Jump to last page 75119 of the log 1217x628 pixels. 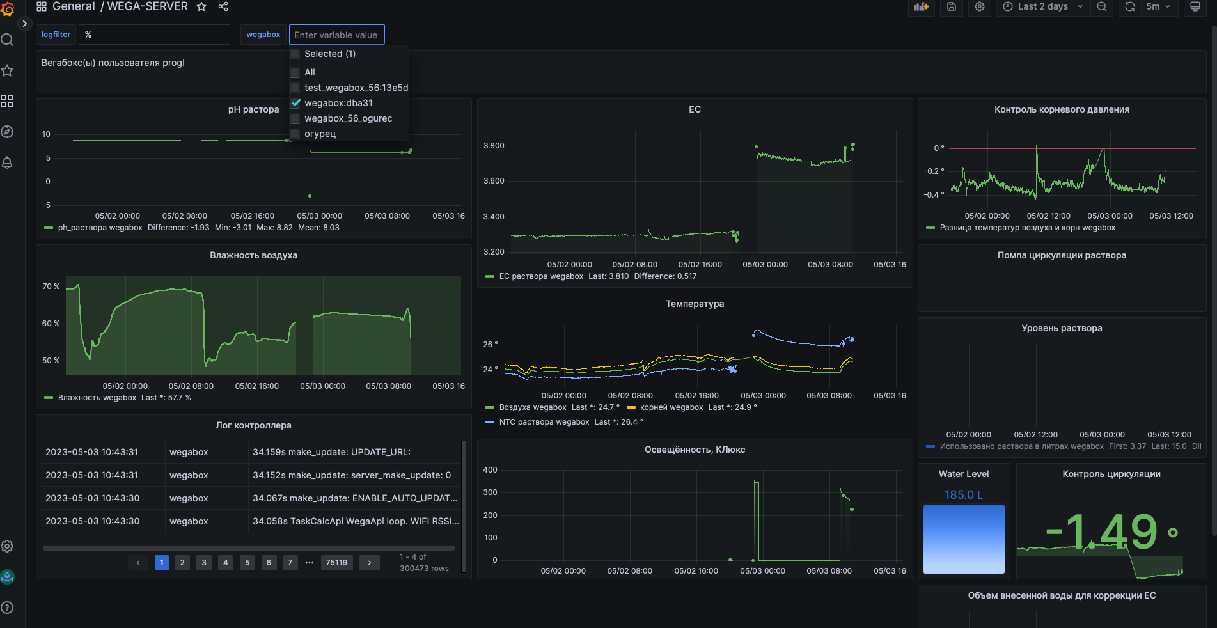(336, 563)
